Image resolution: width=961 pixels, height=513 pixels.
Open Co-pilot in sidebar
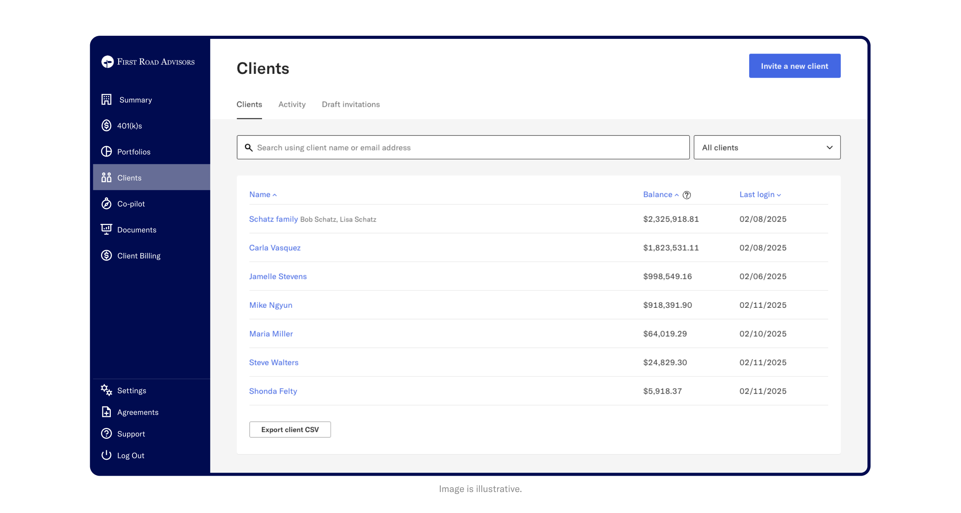[131, 204]
